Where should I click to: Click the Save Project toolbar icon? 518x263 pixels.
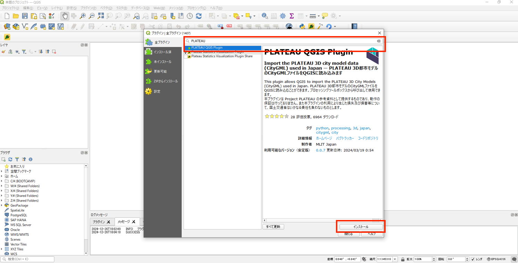pos(25,16)
